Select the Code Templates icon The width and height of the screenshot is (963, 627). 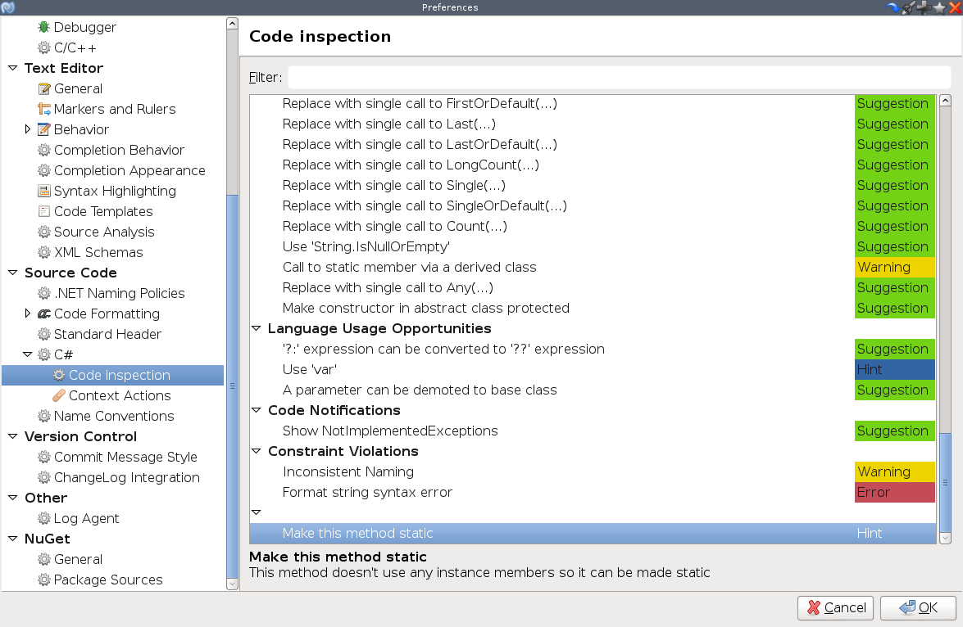pos(43,212)
